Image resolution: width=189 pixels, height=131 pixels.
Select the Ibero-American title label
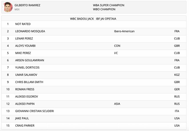point(124,31)
